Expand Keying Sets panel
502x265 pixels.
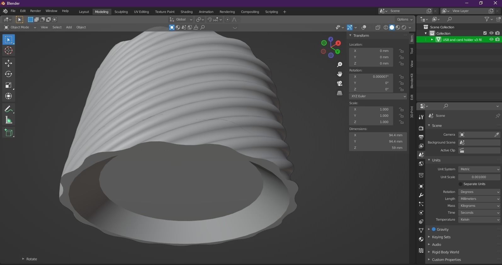pos(441,237)
